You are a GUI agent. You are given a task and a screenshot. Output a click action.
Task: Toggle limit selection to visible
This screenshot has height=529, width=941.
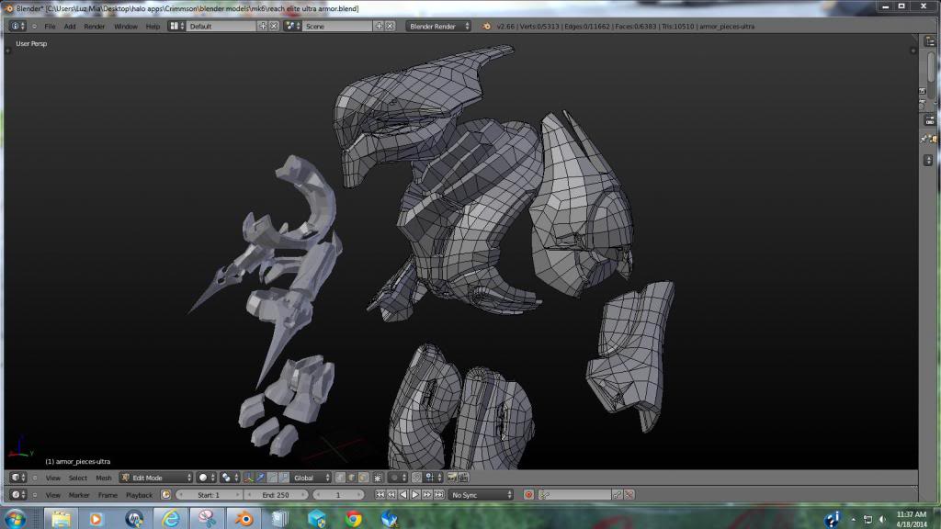pyautogui.click(x=378, y=478)
